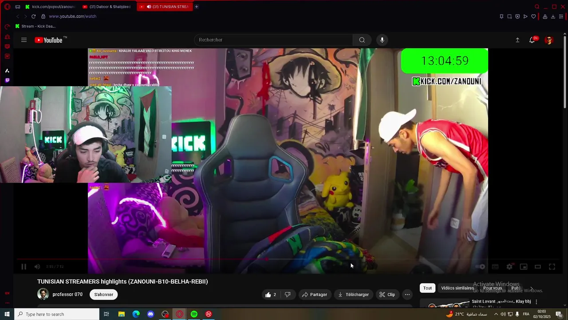Select the Vidéos similaires chip
The height and width of the screenshot is (320, 568).
(458, 288)
